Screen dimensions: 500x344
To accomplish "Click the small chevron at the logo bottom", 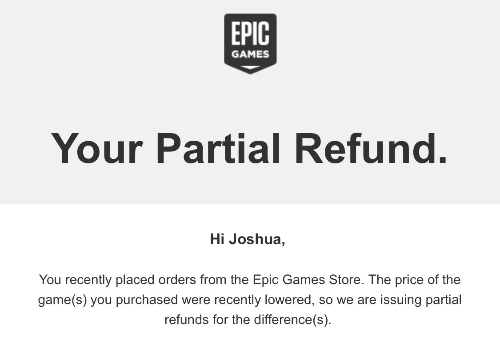I will [x=250, y=67].
